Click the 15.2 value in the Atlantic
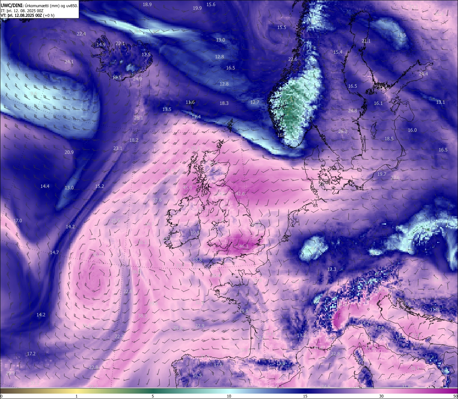This screenshot has width=458, height=399. point(99,186)
